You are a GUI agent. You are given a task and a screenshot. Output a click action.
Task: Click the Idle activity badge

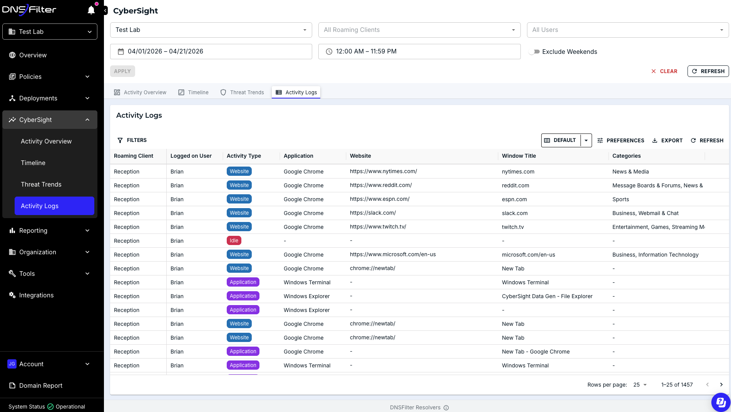(234, 241)
